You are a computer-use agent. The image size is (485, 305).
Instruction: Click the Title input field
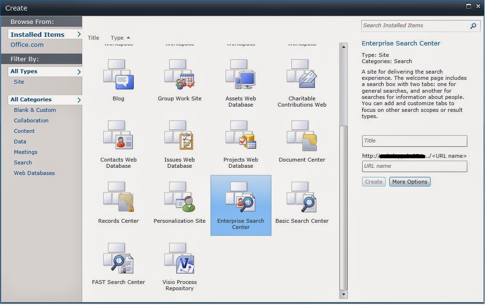414,141
